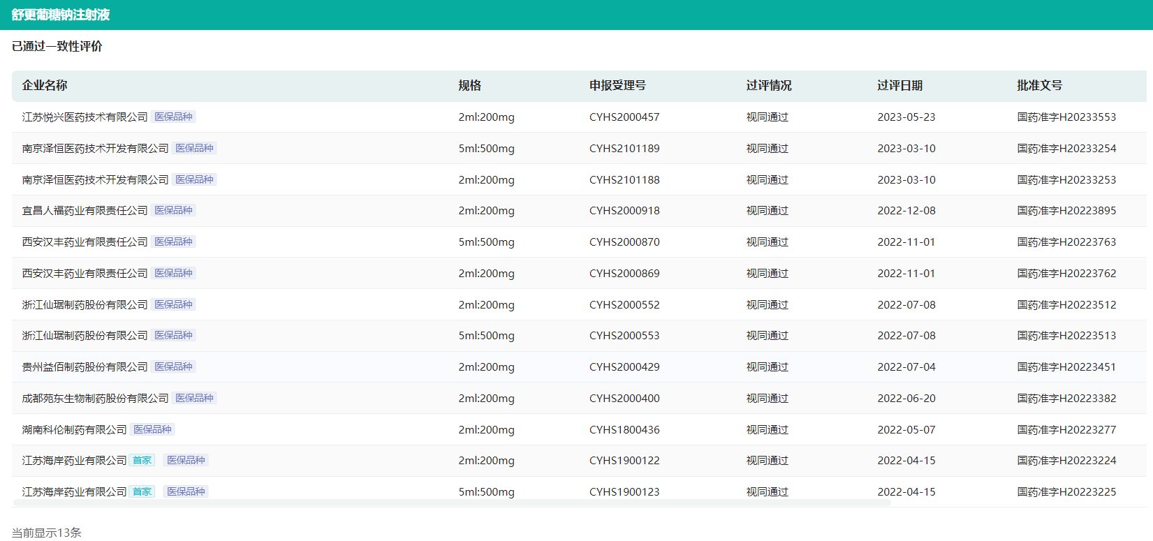Click the horizontal scrollbar below the table
Screen dimensions: 1153x541
tap(451, 503)
